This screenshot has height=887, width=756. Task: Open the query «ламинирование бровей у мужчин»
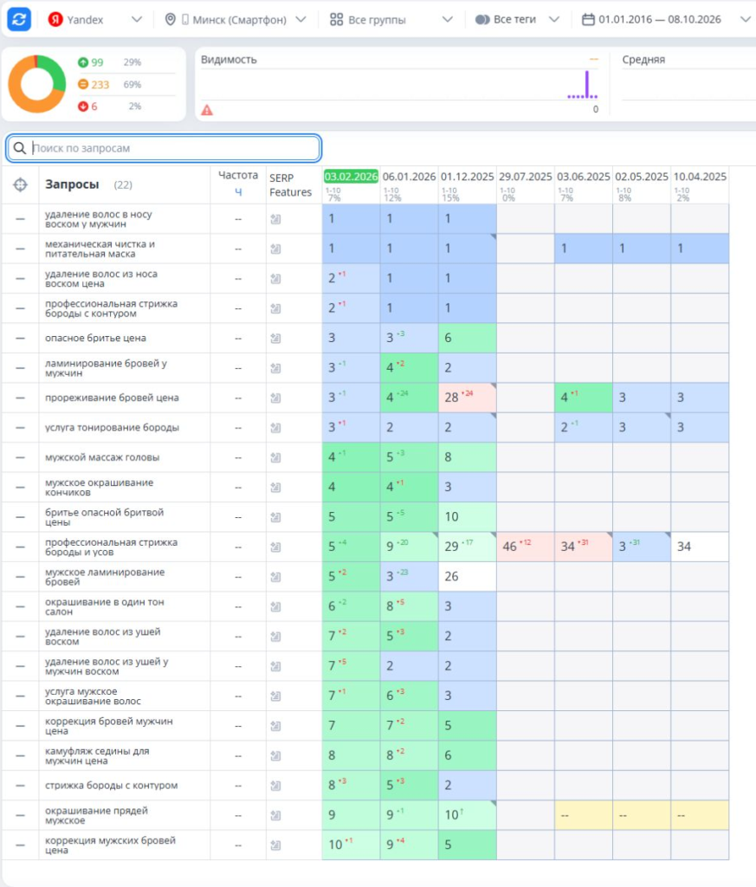point(106,368)
